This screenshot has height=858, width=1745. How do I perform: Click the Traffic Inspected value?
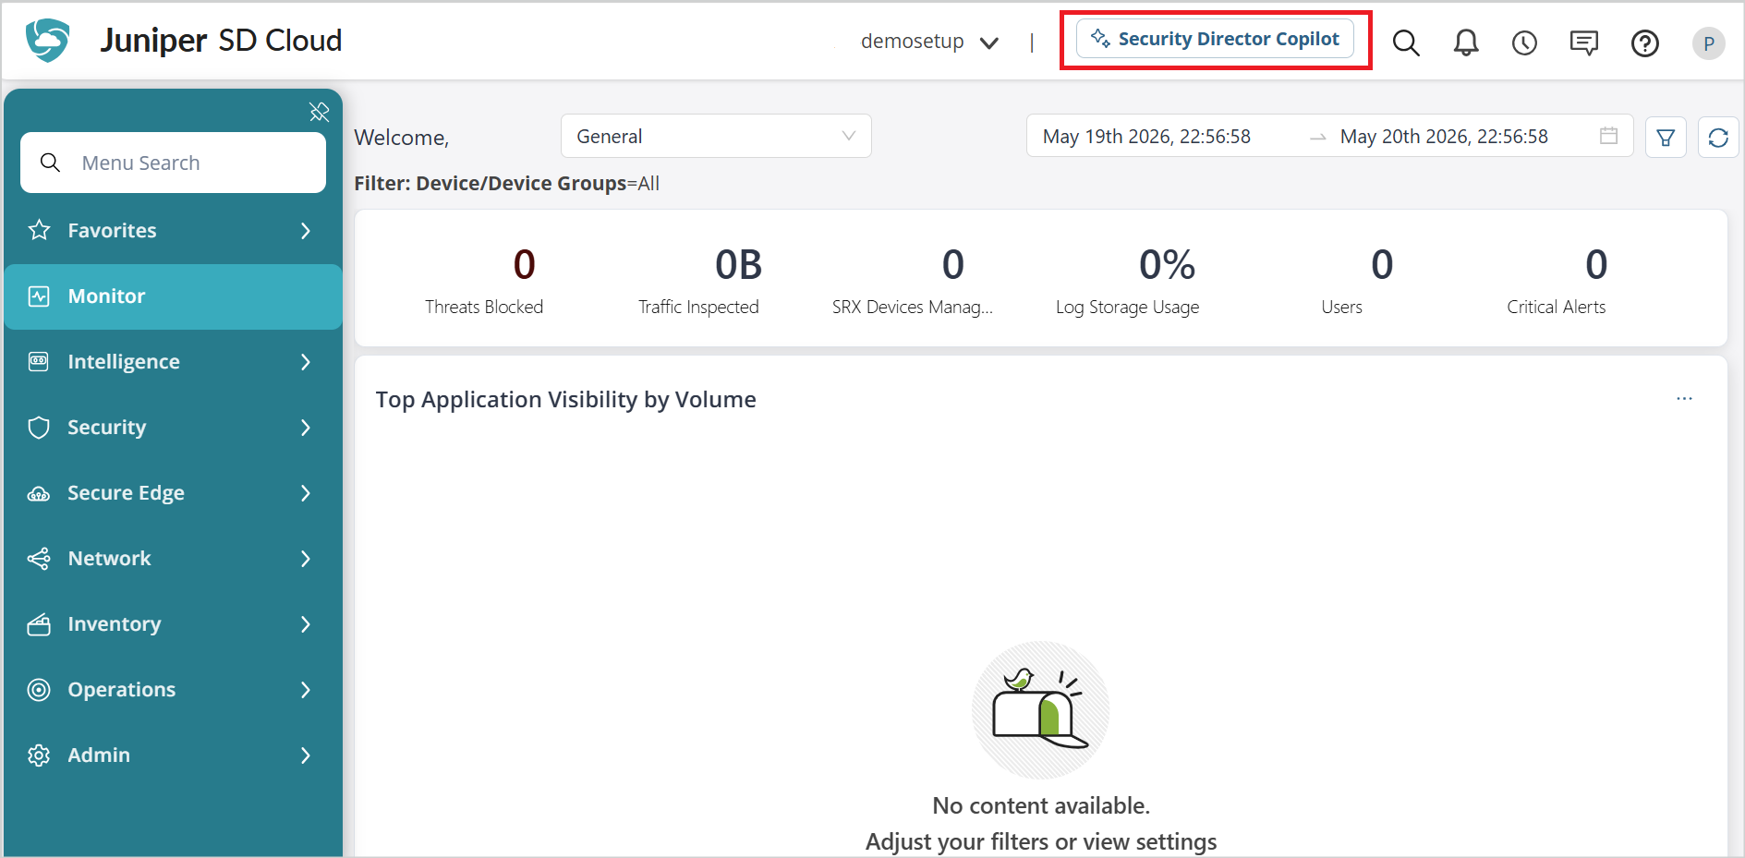(x=739, y=265)
